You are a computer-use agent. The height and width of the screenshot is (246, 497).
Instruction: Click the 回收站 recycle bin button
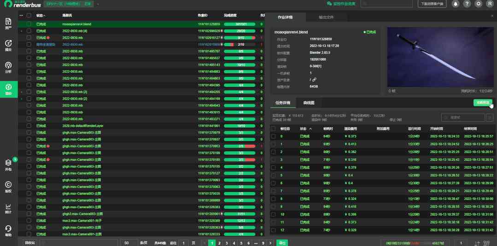30,243
